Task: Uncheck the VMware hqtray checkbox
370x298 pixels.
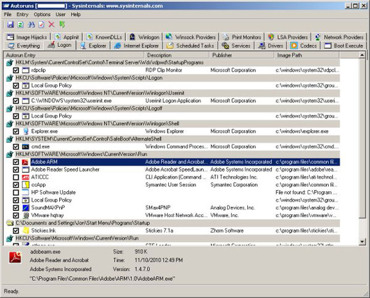Action: tap(16, 215)
